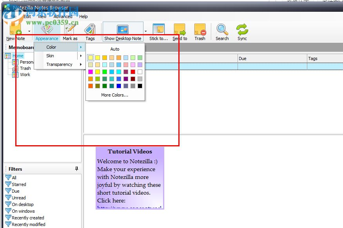
Task: Click the Tutorial Videos note
Action: click(130, 178)
